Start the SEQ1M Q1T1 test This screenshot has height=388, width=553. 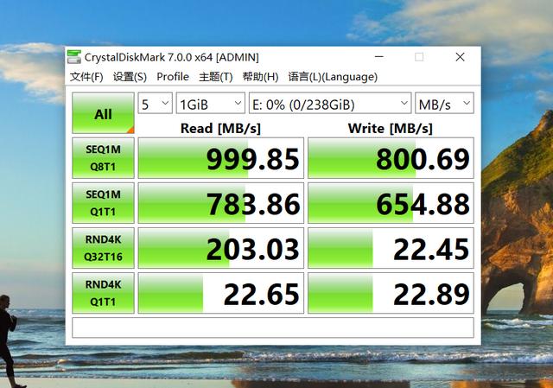(103, 203)
